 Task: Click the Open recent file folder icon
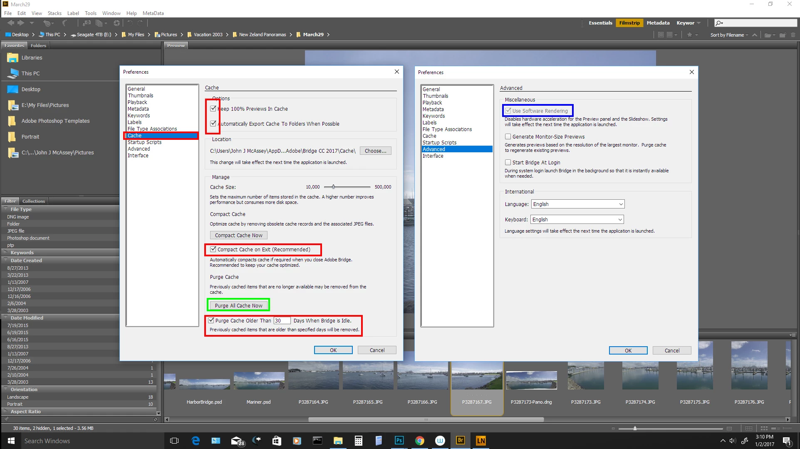768,35
